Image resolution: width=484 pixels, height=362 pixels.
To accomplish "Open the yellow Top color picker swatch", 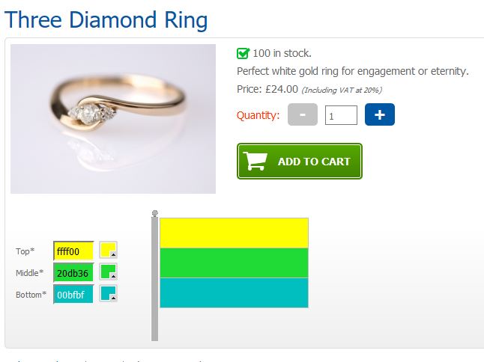I will [109, 251].
